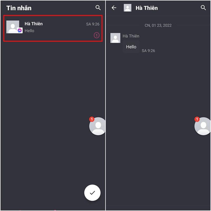Tap the sender name above the Hello bubble
The width and height of the screenshot is (211, 211).
pyautogui.click(x=131, y=36)
